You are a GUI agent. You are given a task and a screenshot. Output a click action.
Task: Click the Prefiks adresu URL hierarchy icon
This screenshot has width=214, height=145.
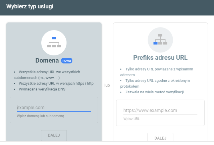click(160, 40)
